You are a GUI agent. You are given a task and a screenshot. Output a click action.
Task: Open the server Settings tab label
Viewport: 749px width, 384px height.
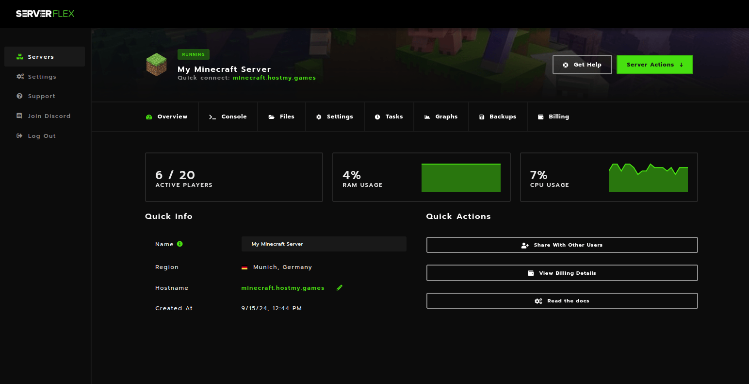click(x=340, y=117)
